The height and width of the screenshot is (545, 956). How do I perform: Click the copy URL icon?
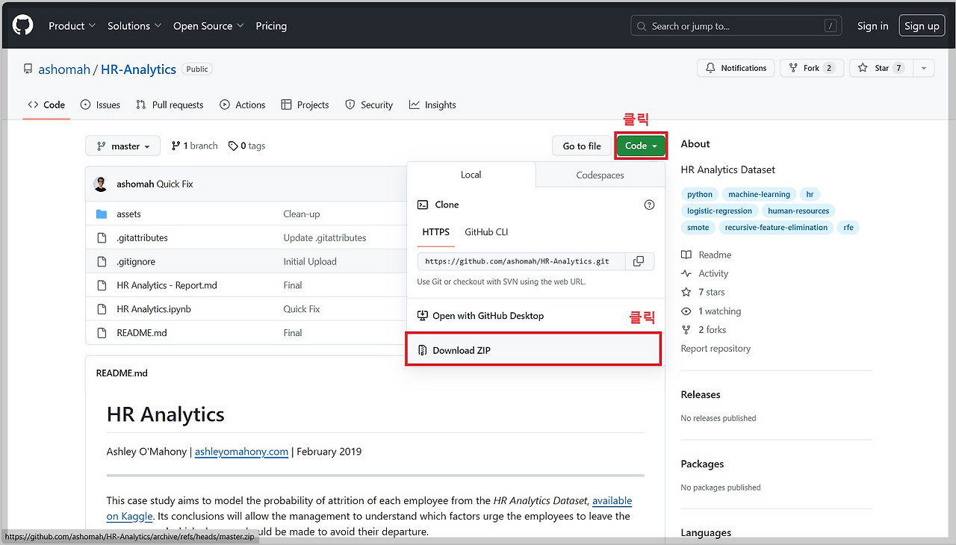[639, 261]
